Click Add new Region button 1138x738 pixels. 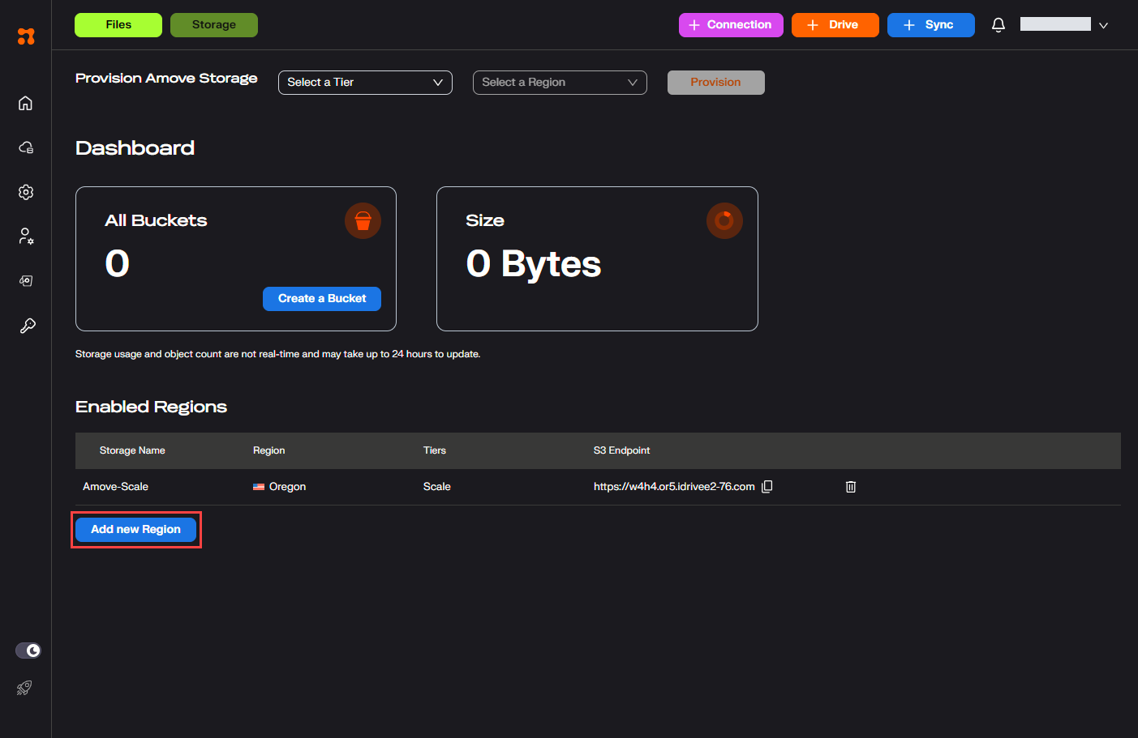(x=135, y=530)
